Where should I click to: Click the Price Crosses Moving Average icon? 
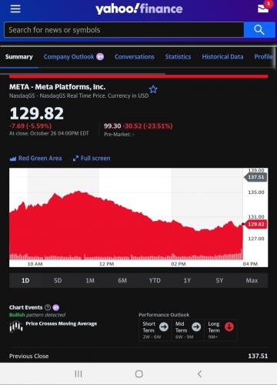coord(16,326)
